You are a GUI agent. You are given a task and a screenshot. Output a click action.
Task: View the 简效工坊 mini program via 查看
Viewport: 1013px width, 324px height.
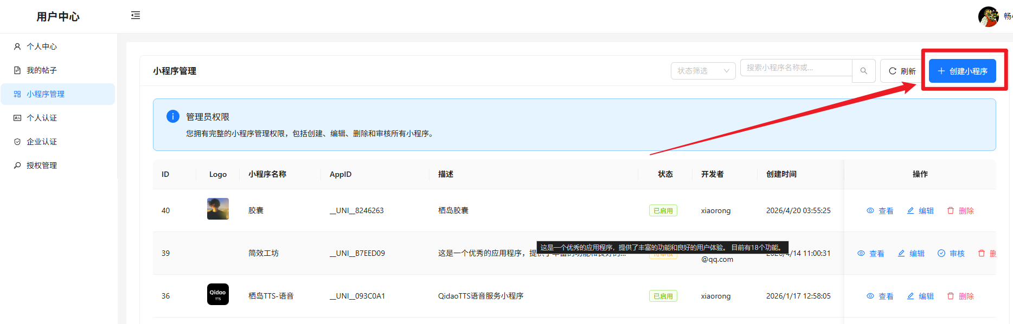(x=871, y=253)
